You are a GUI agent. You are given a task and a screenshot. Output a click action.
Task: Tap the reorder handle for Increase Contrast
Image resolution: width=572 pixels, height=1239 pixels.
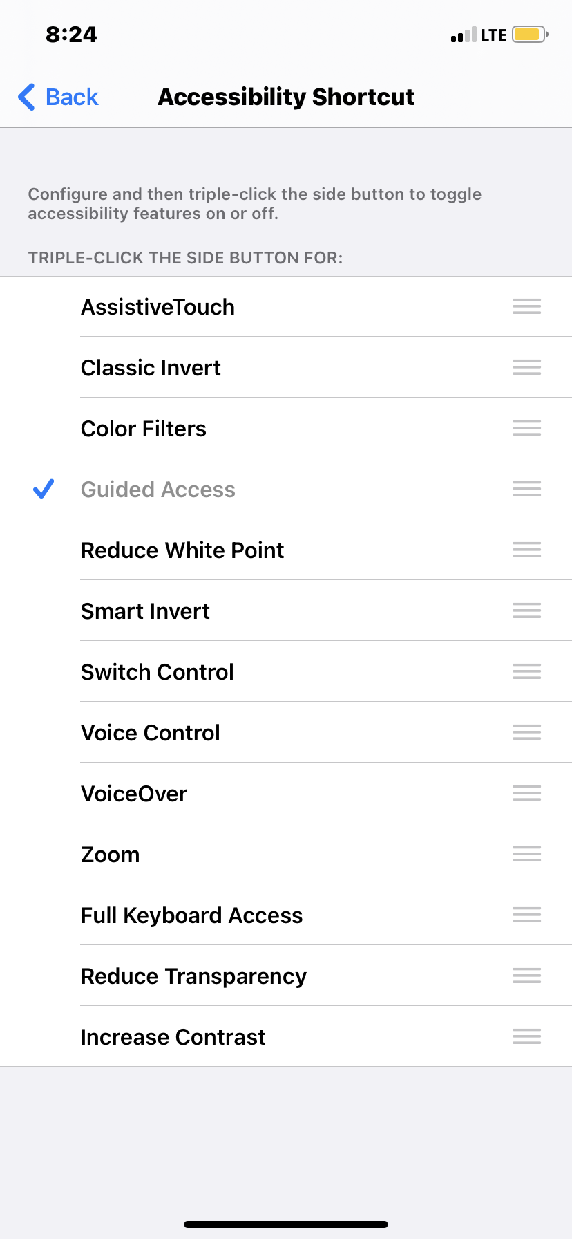pyautogui.click(x=526, y=1036)
